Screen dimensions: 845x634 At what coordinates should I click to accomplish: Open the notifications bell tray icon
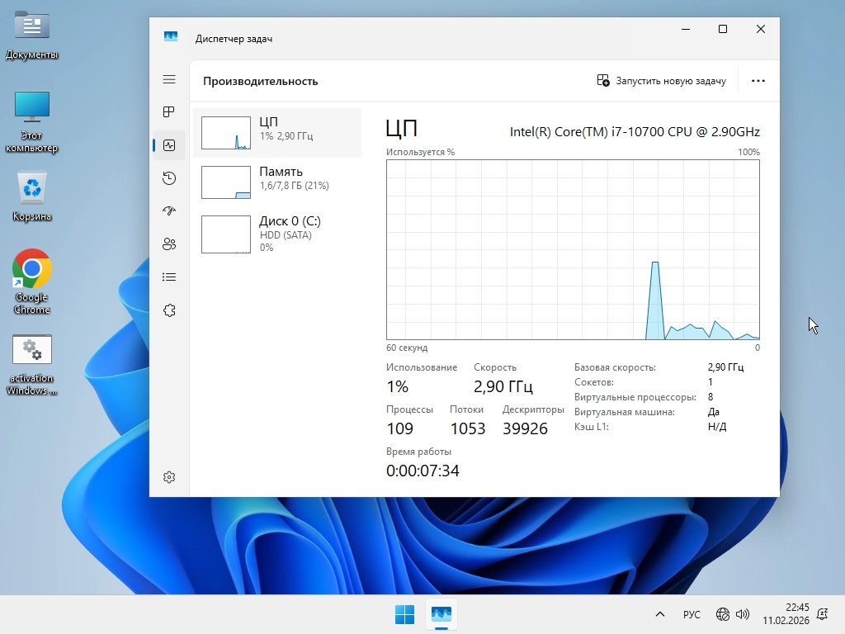[x=823, y=614]
